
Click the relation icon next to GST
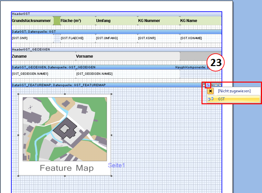210,99
